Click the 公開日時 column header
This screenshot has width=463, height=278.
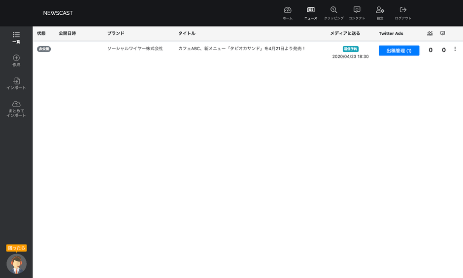tap(67, 33)
